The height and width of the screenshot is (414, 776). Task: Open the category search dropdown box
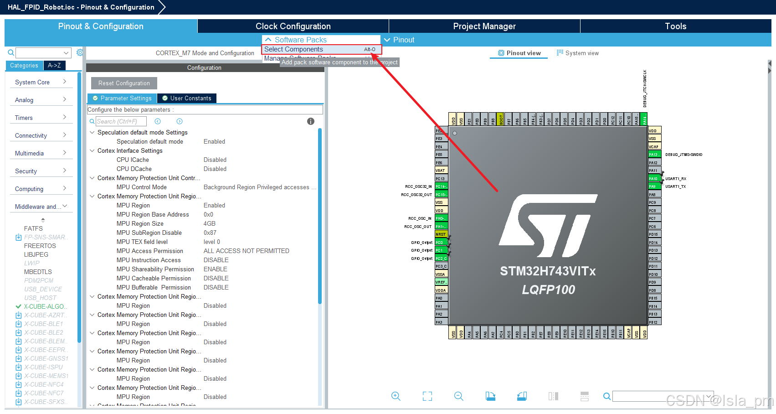pyautogui.click(x=44, y=53)
